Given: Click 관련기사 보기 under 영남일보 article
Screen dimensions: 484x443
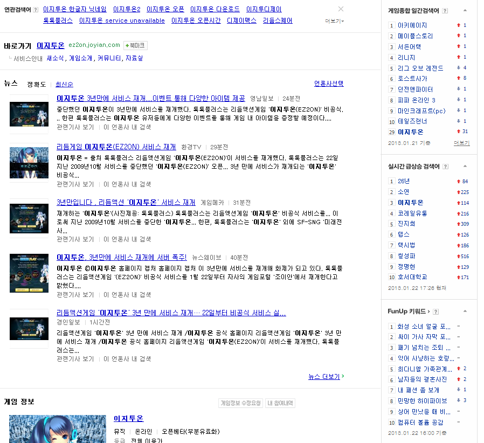Looking at the screenshot, I should [x=75, y=127].
